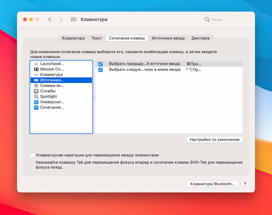
Task: Click into the Поиск search field
Action: [x=226, y=19]
